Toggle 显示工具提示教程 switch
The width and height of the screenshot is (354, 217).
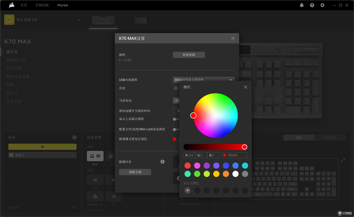(x=176, y=119)
